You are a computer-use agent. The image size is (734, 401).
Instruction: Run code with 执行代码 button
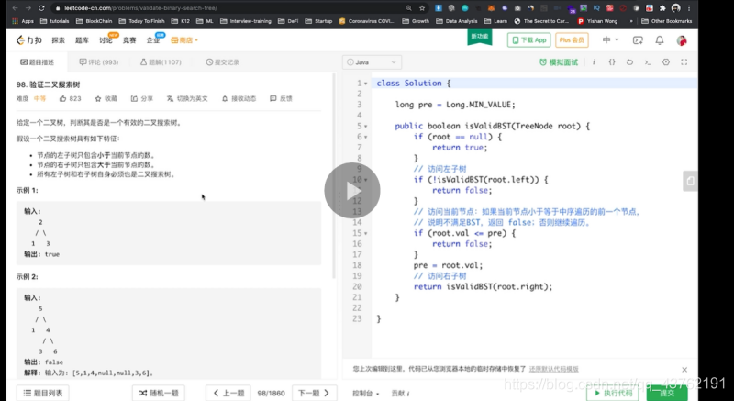pos(613,393)
